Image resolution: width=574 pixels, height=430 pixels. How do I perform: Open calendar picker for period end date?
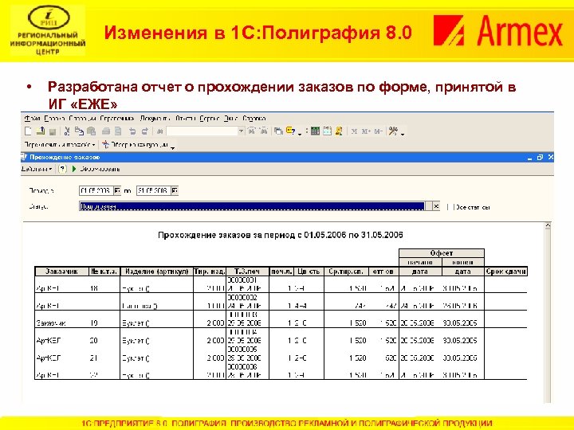tap(175, 190)
